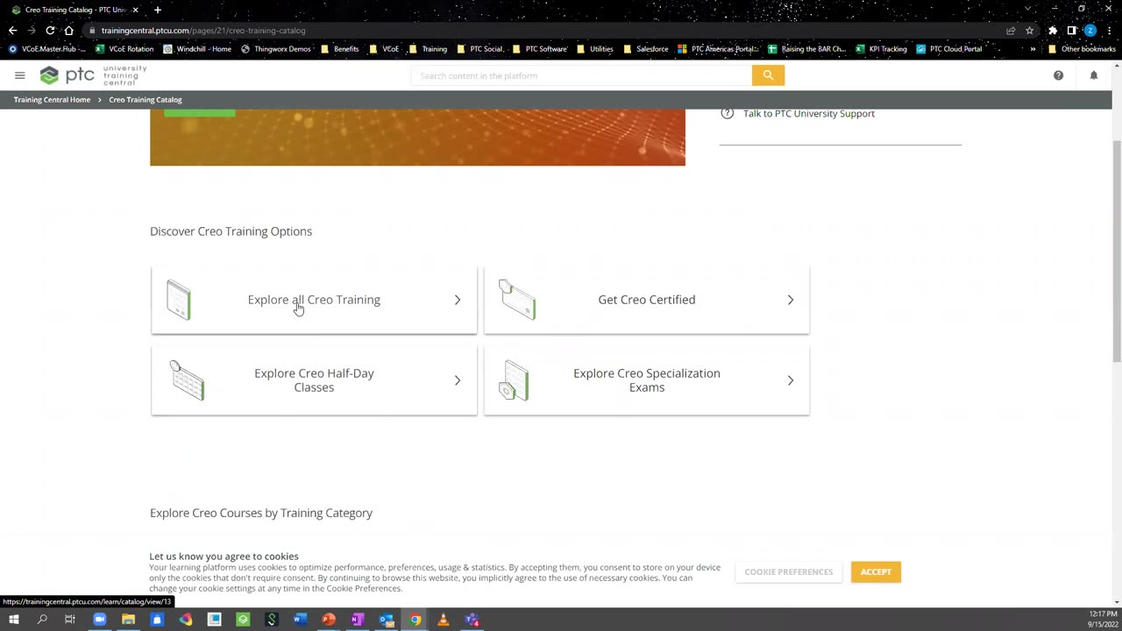Open the hamburger navigation menu
The image size is (1122, 631).
[19, 75]
